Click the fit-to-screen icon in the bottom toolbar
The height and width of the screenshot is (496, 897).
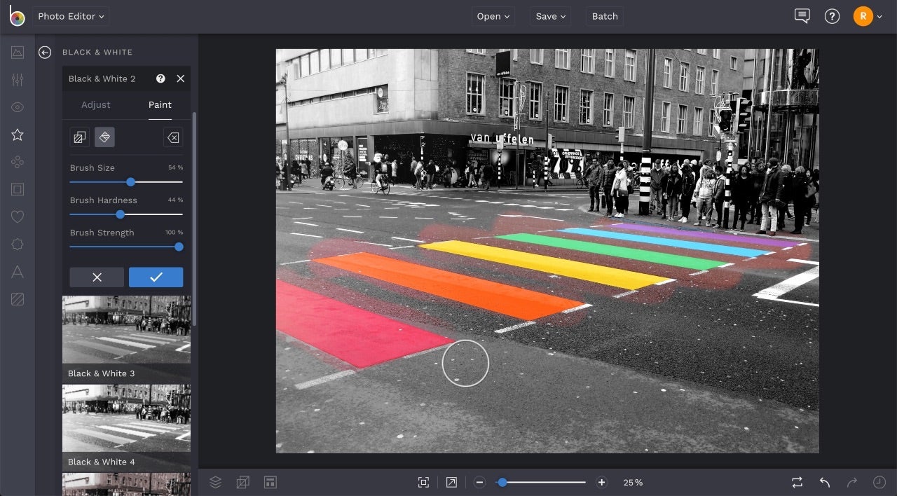coord(423,482)
